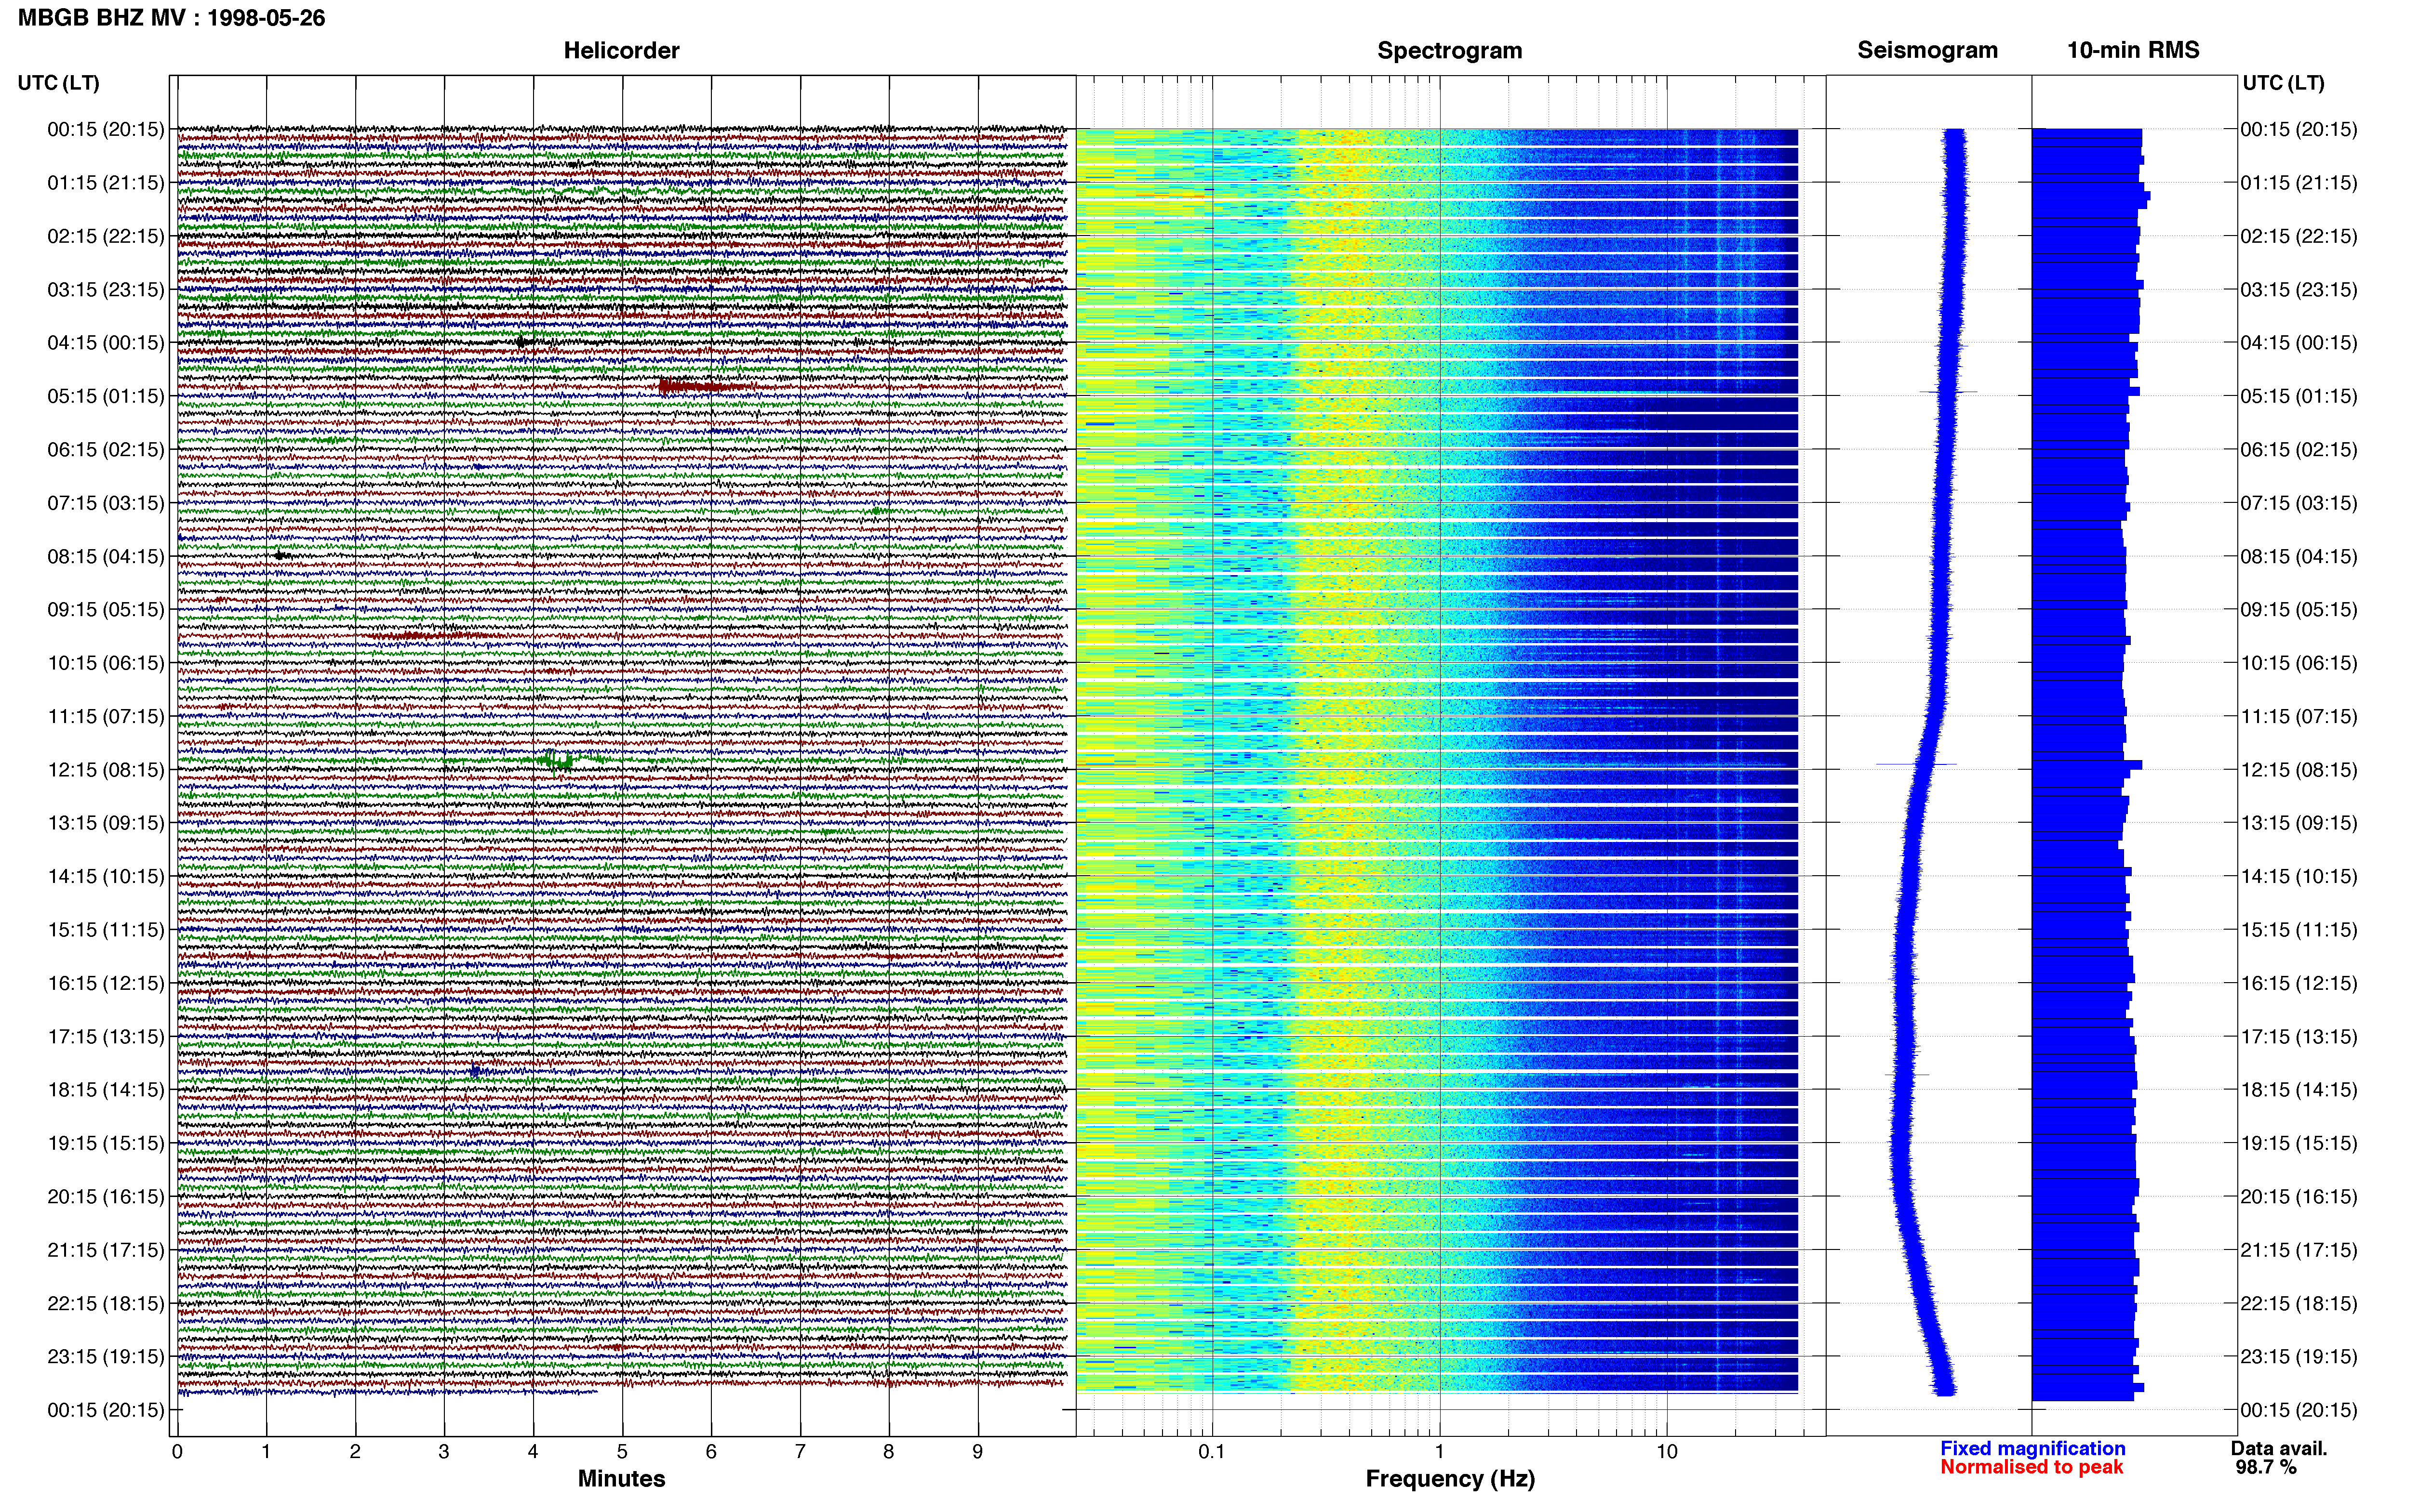This screenshot has width=2419, height=1512.
Task: Click the 'Normalised to peak' legend text
Action: coord(2031,1467)
